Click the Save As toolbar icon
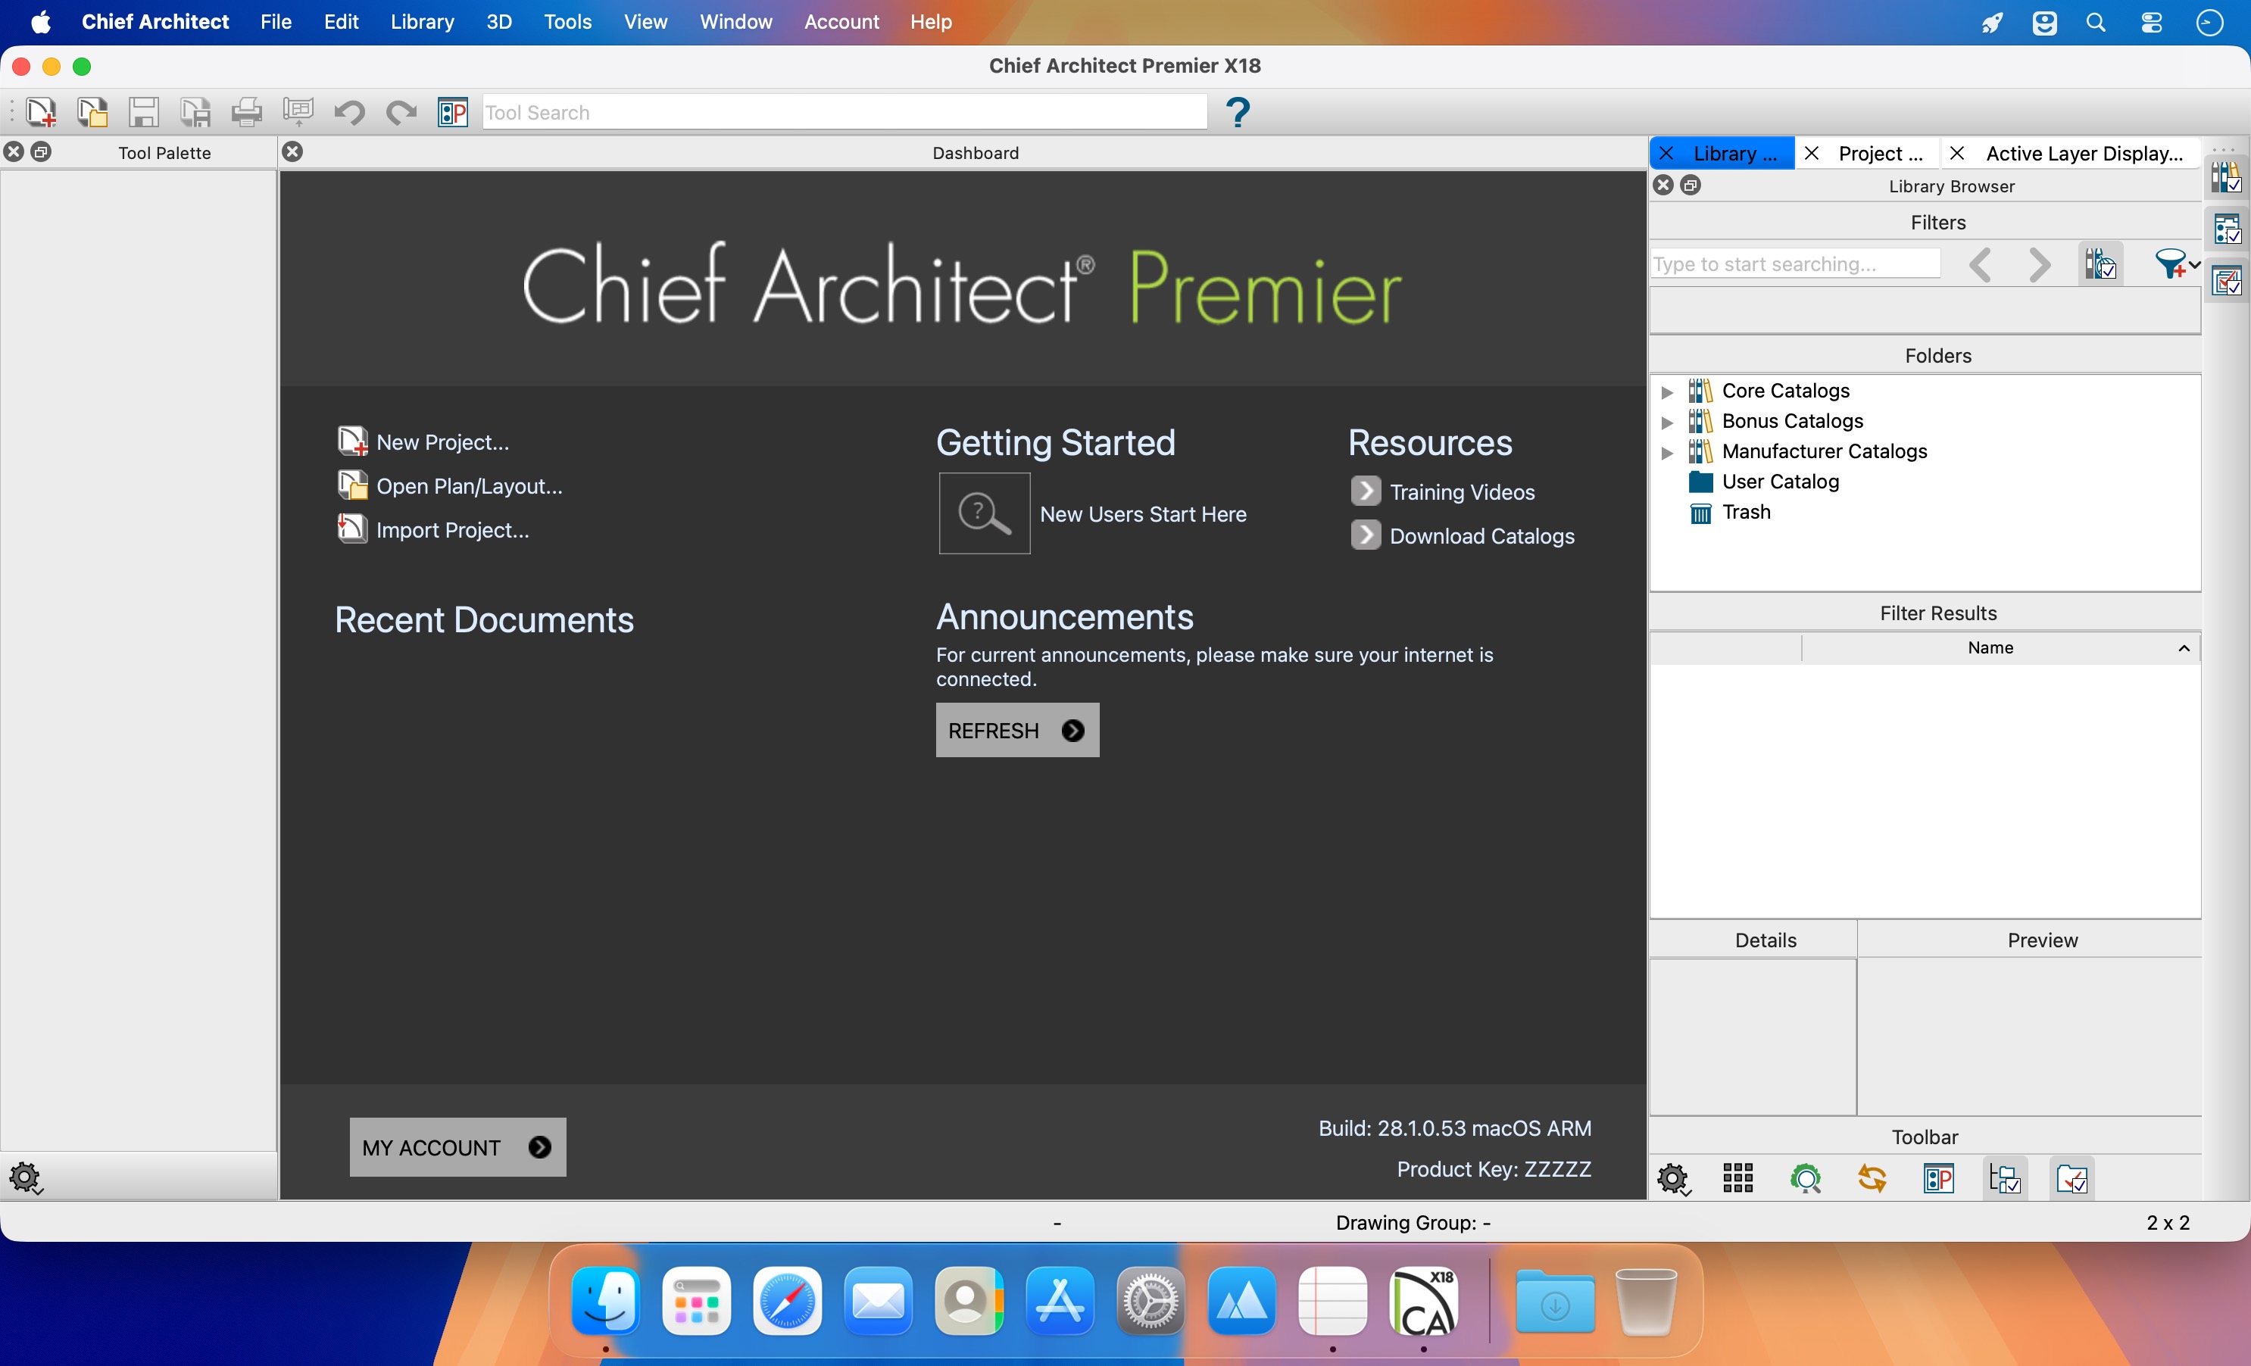2251x1366 pixels. coord(195,112)
